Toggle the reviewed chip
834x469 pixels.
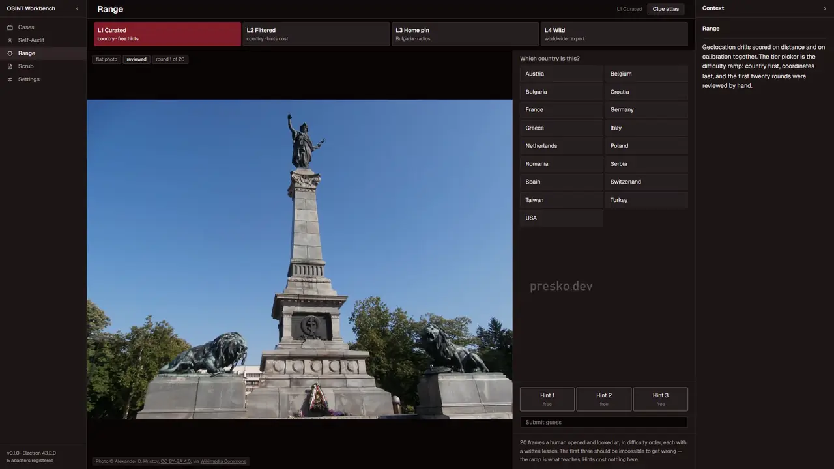click(137, 59)
